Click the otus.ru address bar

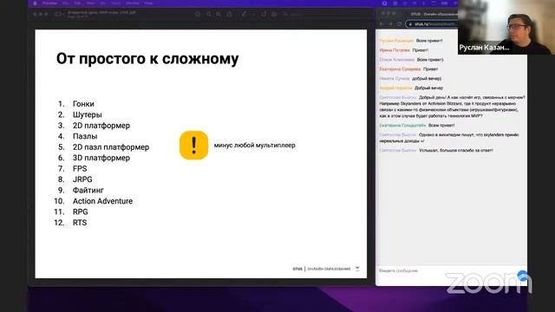pyautogui.click(x=432, y=24)
